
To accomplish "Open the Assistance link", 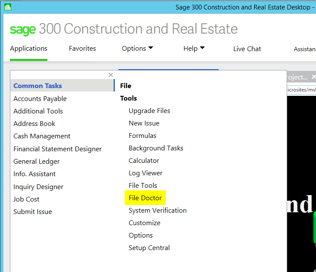I will coord(305,49).
